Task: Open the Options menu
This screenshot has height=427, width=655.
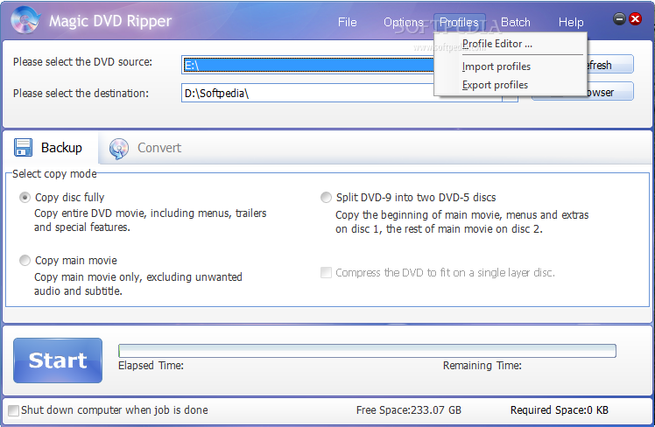Action: click(x=404, y=22)
